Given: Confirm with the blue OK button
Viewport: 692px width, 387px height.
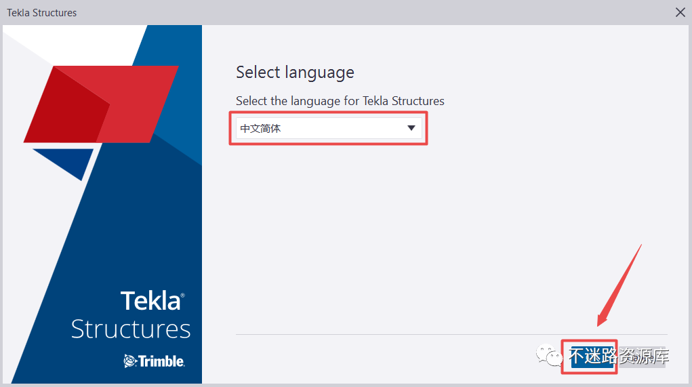Looking at the screenshot, I should (592, 357).
